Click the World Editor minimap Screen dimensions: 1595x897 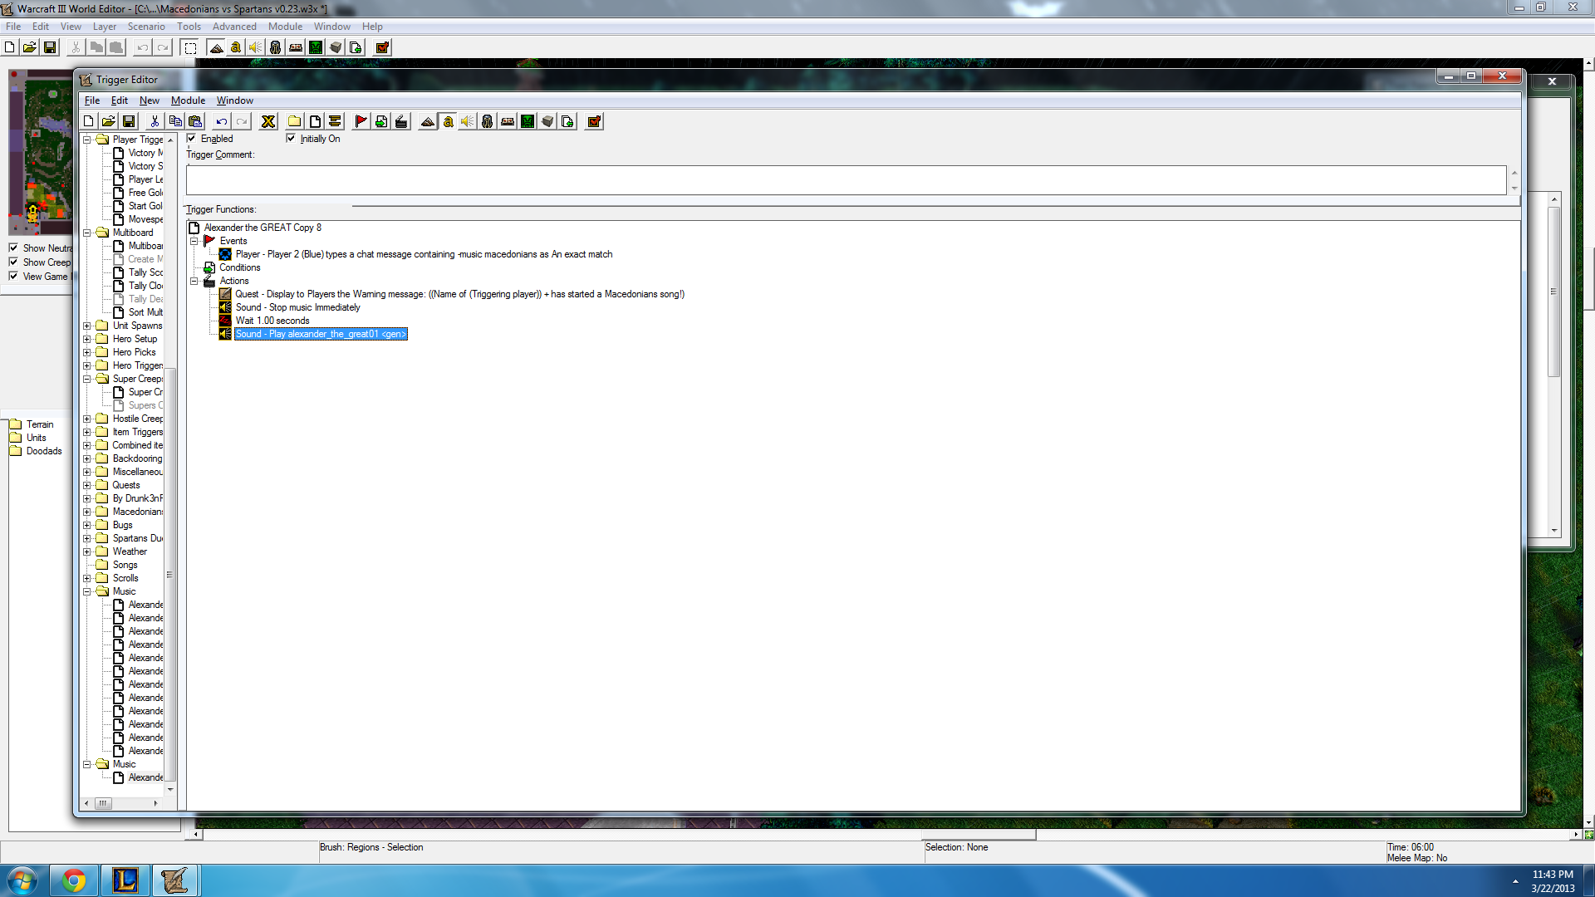[41, 152]
